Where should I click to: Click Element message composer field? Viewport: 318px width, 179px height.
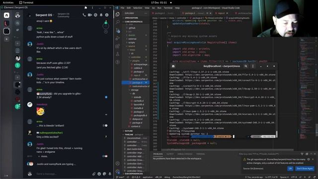pyautogui.click(x=63, y=174)
